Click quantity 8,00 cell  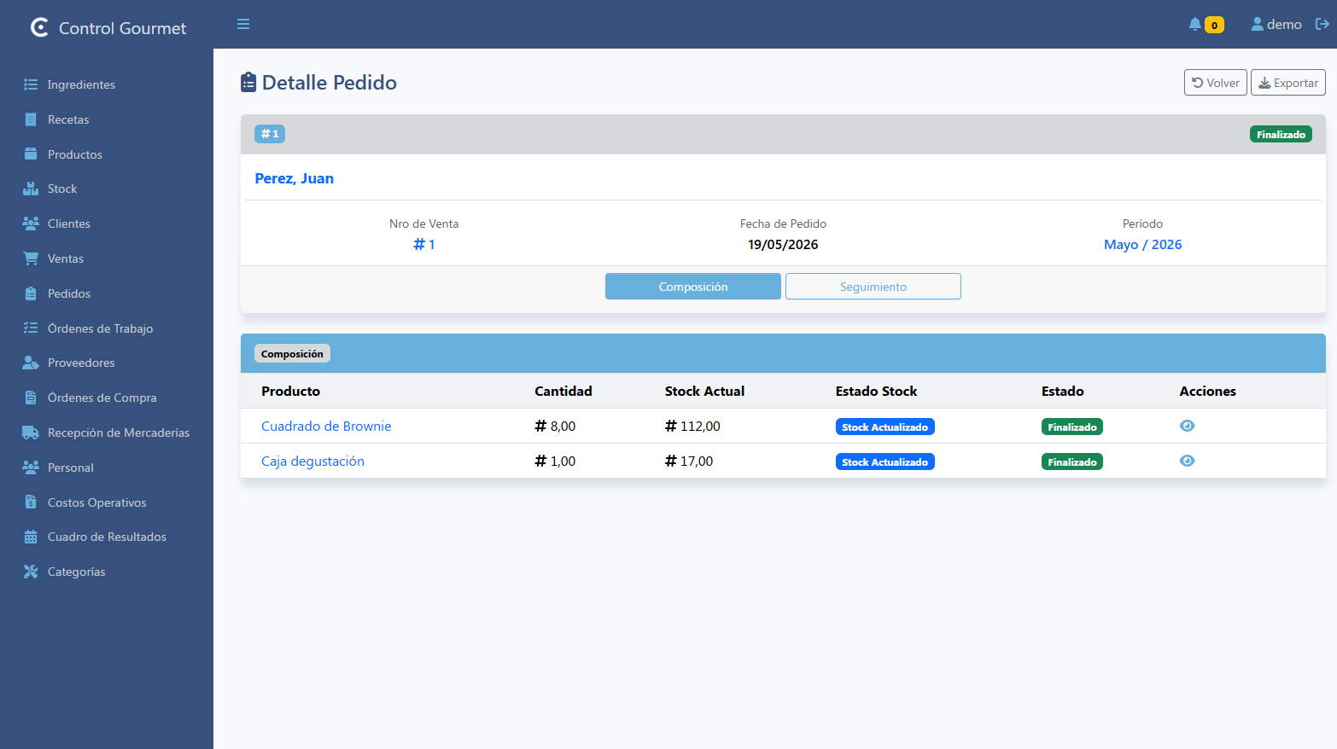click(x=555, y=427)
